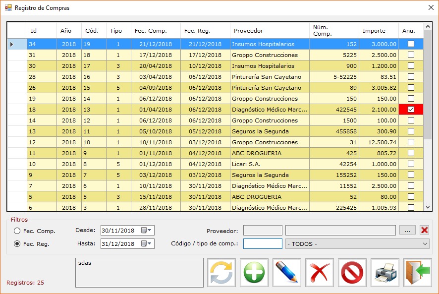Click the red X delete-record button
Image resolution: width=439 pixels, height=294 pixels.
pyautogui.click(x=320, y=273)
